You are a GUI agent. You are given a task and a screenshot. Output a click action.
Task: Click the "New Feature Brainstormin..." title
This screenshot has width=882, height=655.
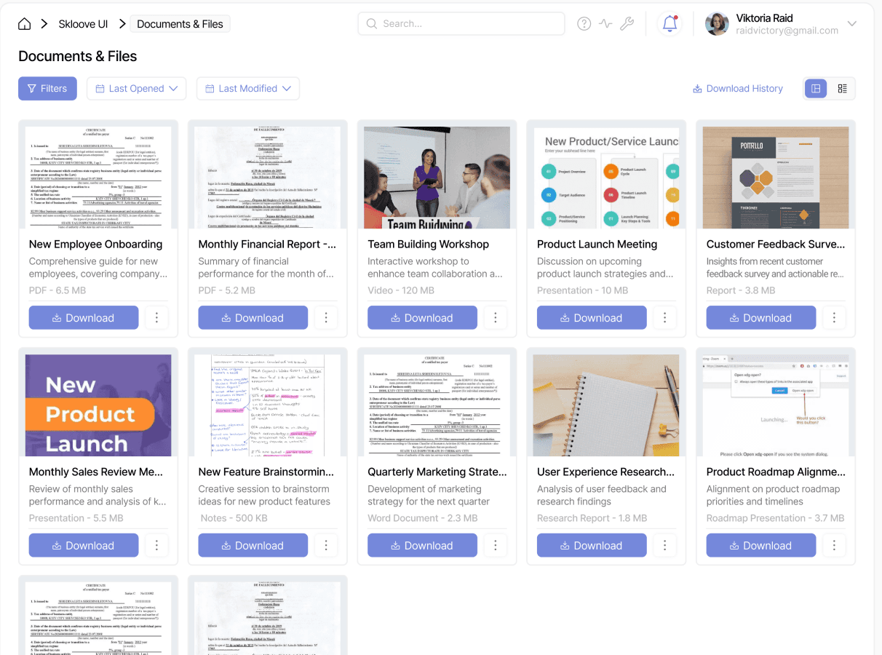pyautogui.click(x=266, y=472)
